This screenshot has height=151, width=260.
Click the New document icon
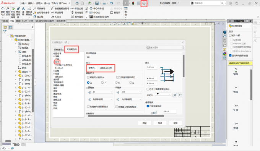pyautogui.click(x=83, y=3)
